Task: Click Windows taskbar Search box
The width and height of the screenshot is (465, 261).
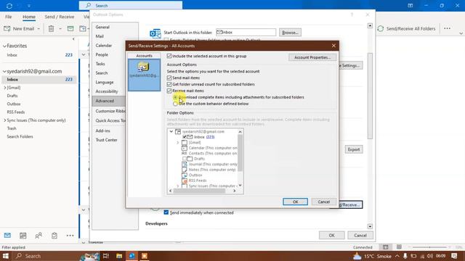Action: [x=46, y=256]
